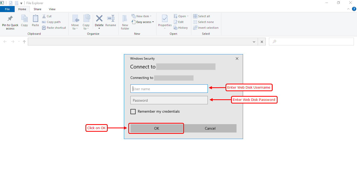
Task: Click the Rename icon in ribbon
Action: click(111, 19)
